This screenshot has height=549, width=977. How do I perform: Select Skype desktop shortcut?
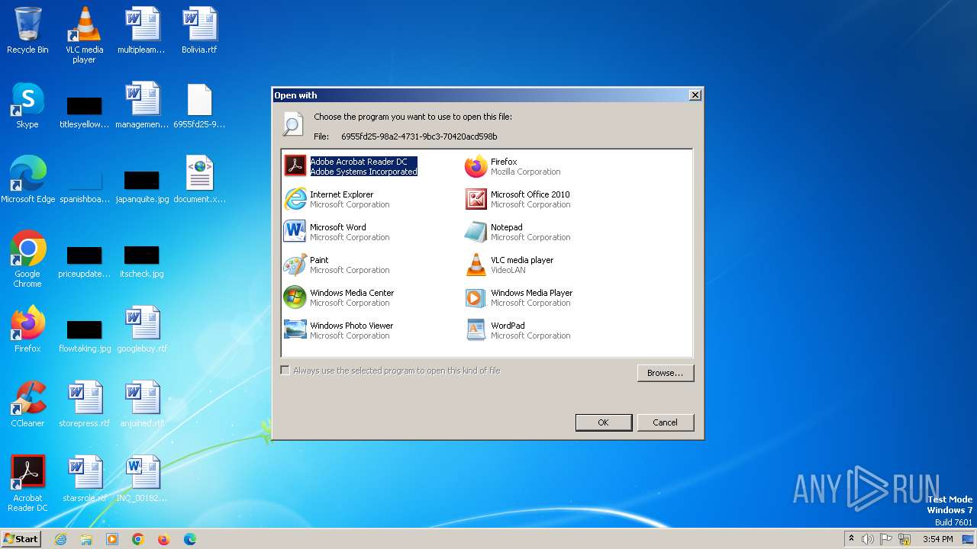click(27, 105)
